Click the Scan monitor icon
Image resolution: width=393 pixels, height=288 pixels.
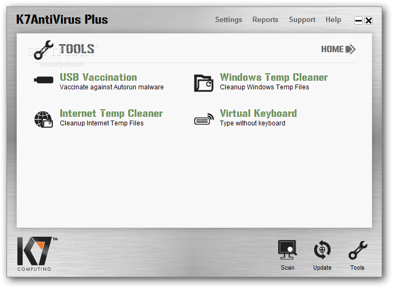287,250
